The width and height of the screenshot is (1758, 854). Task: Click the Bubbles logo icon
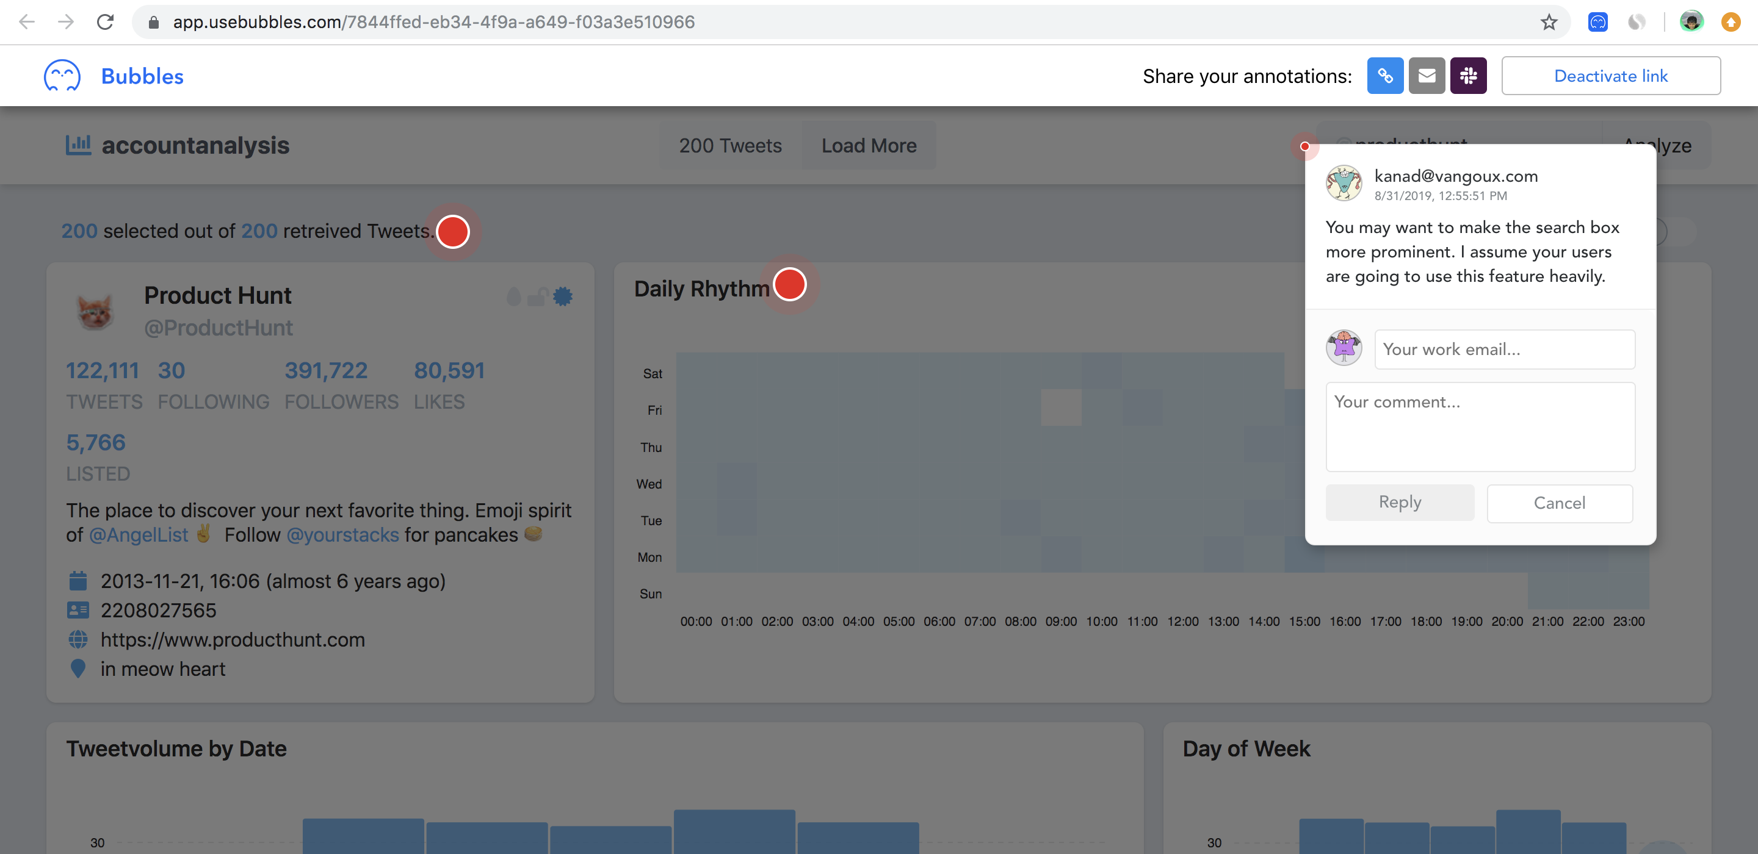[x=62, y=76]
